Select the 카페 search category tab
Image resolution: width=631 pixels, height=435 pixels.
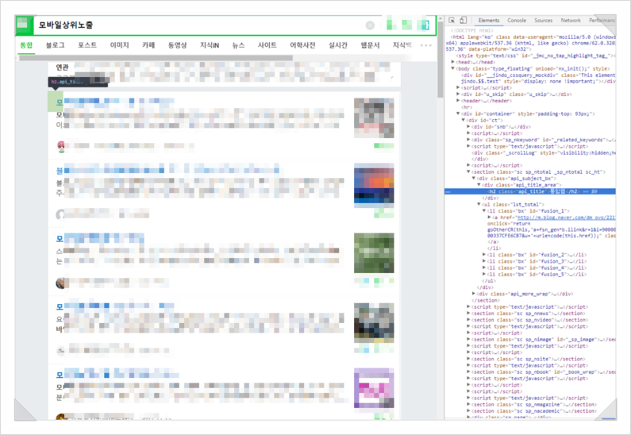pyautogui.click(x=148, y=45)
